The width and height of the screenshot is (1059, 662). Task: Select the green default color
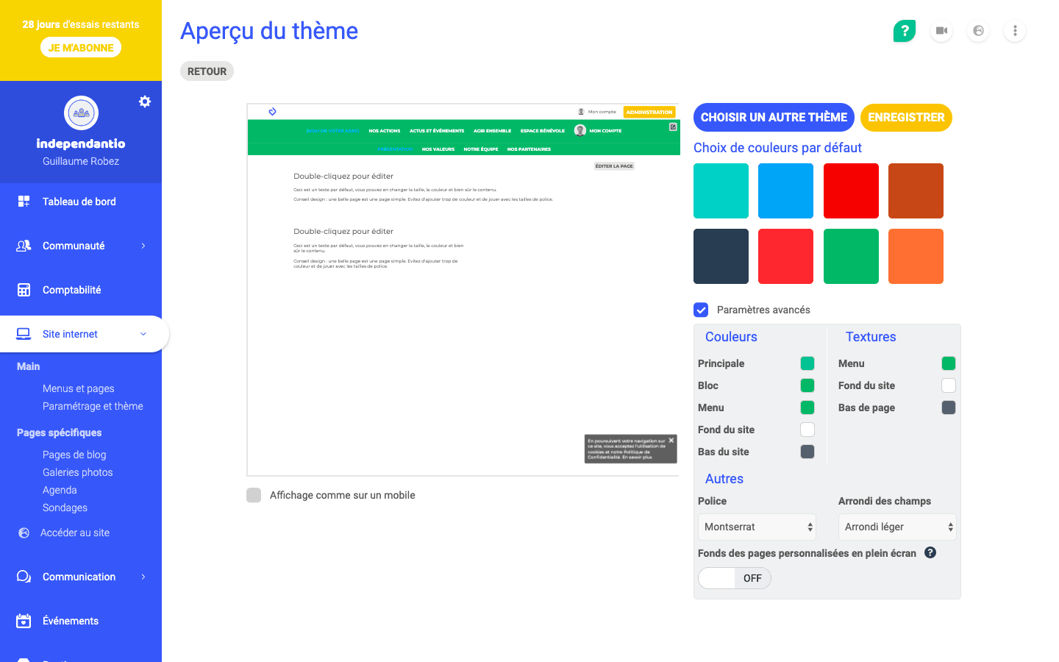pyautogui.click(x=851, y=256)
